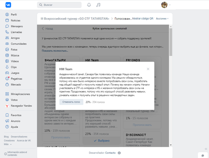Open Ayuda in sidebar menu
Viewport: 209px width, 158px height.
[14, 127]
